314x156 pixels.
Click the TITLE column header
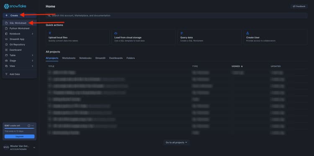tap(51, 66)
